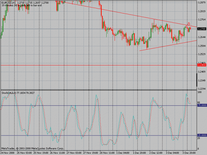
Task: Select the lower ascending red trendline
Action: [x=168, y=46]
